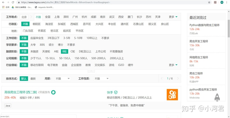
Task: Choose 上海 as work location
Action: tap(57, 17)
